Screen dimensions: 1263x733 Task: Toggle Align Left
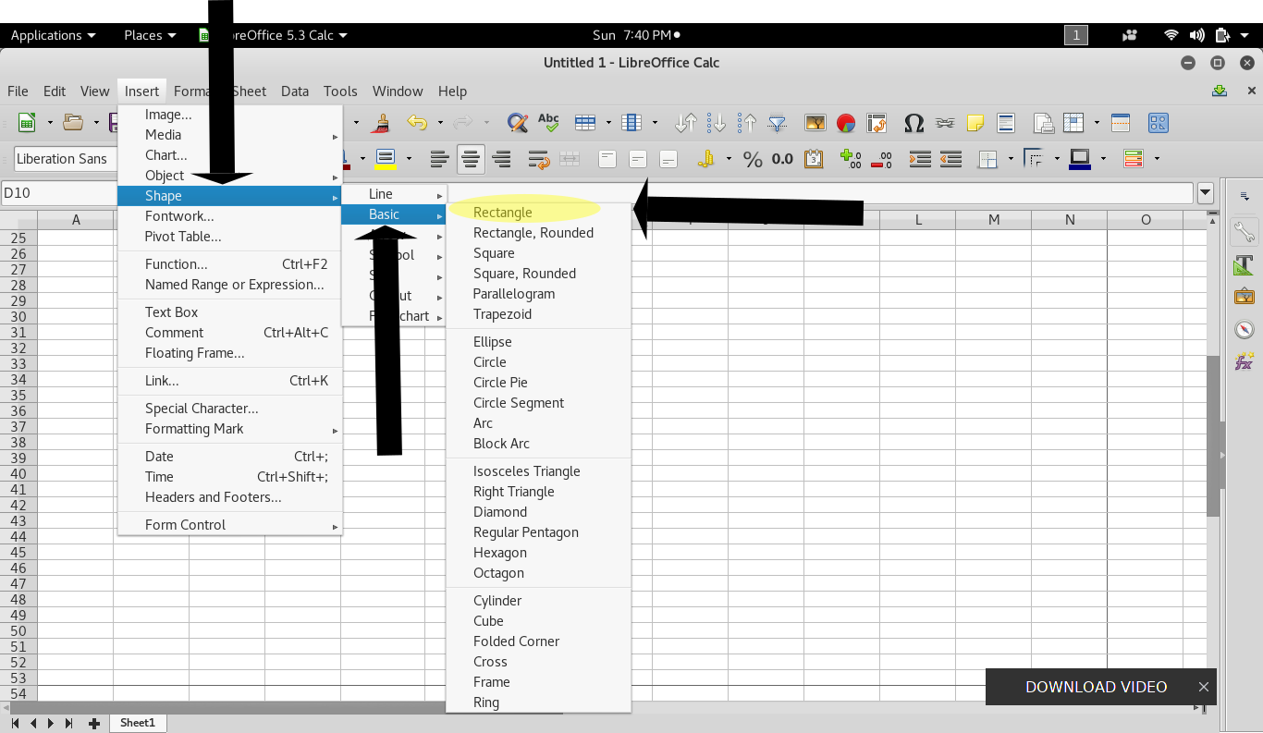click(x=441, y=159)
